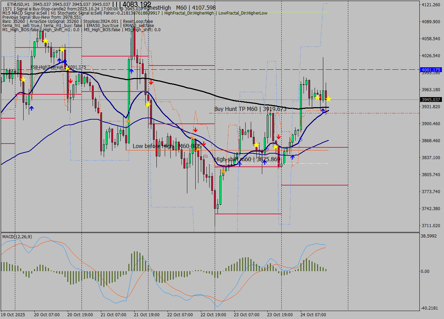Click the 4121.260 price scale value
The width and height of the screenshot is (444, 319).
pyautogui.click(x=430, y=5)
